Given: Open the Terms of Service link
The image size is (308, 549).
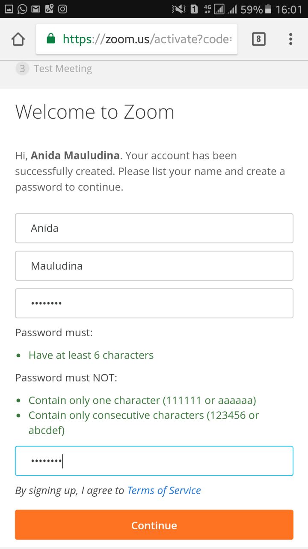Looking at the screenshot, I should (164, 491).
